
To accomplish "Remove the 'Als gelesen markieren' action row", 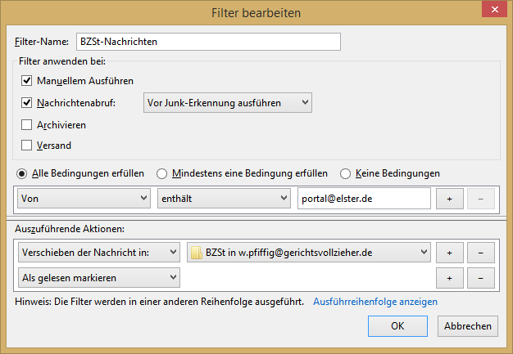I will coord(482,278).
